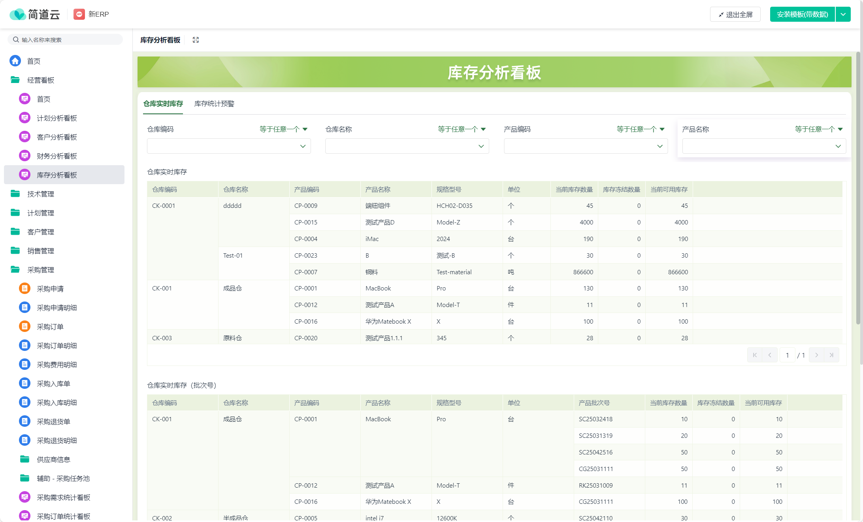Click the page number input showing 1
The width and height of the screenshot is (863, 522).
(787, 355)
